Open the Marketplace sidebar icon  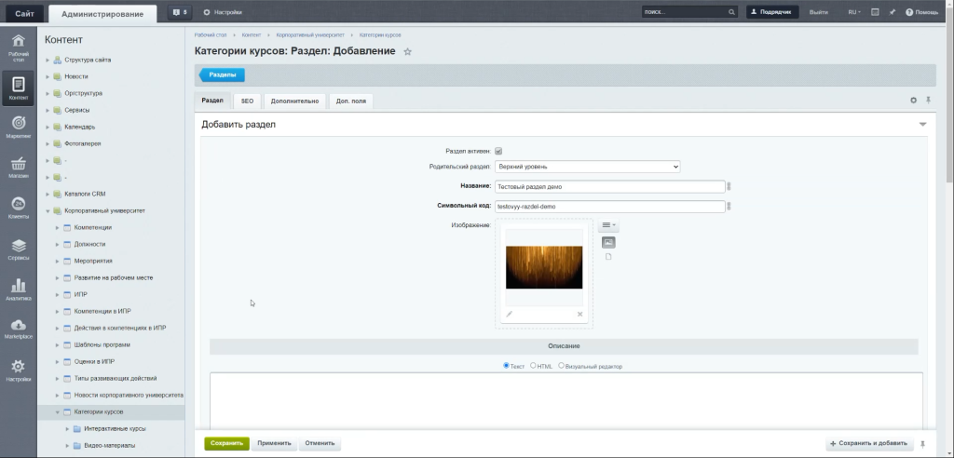tap(18, 328)
